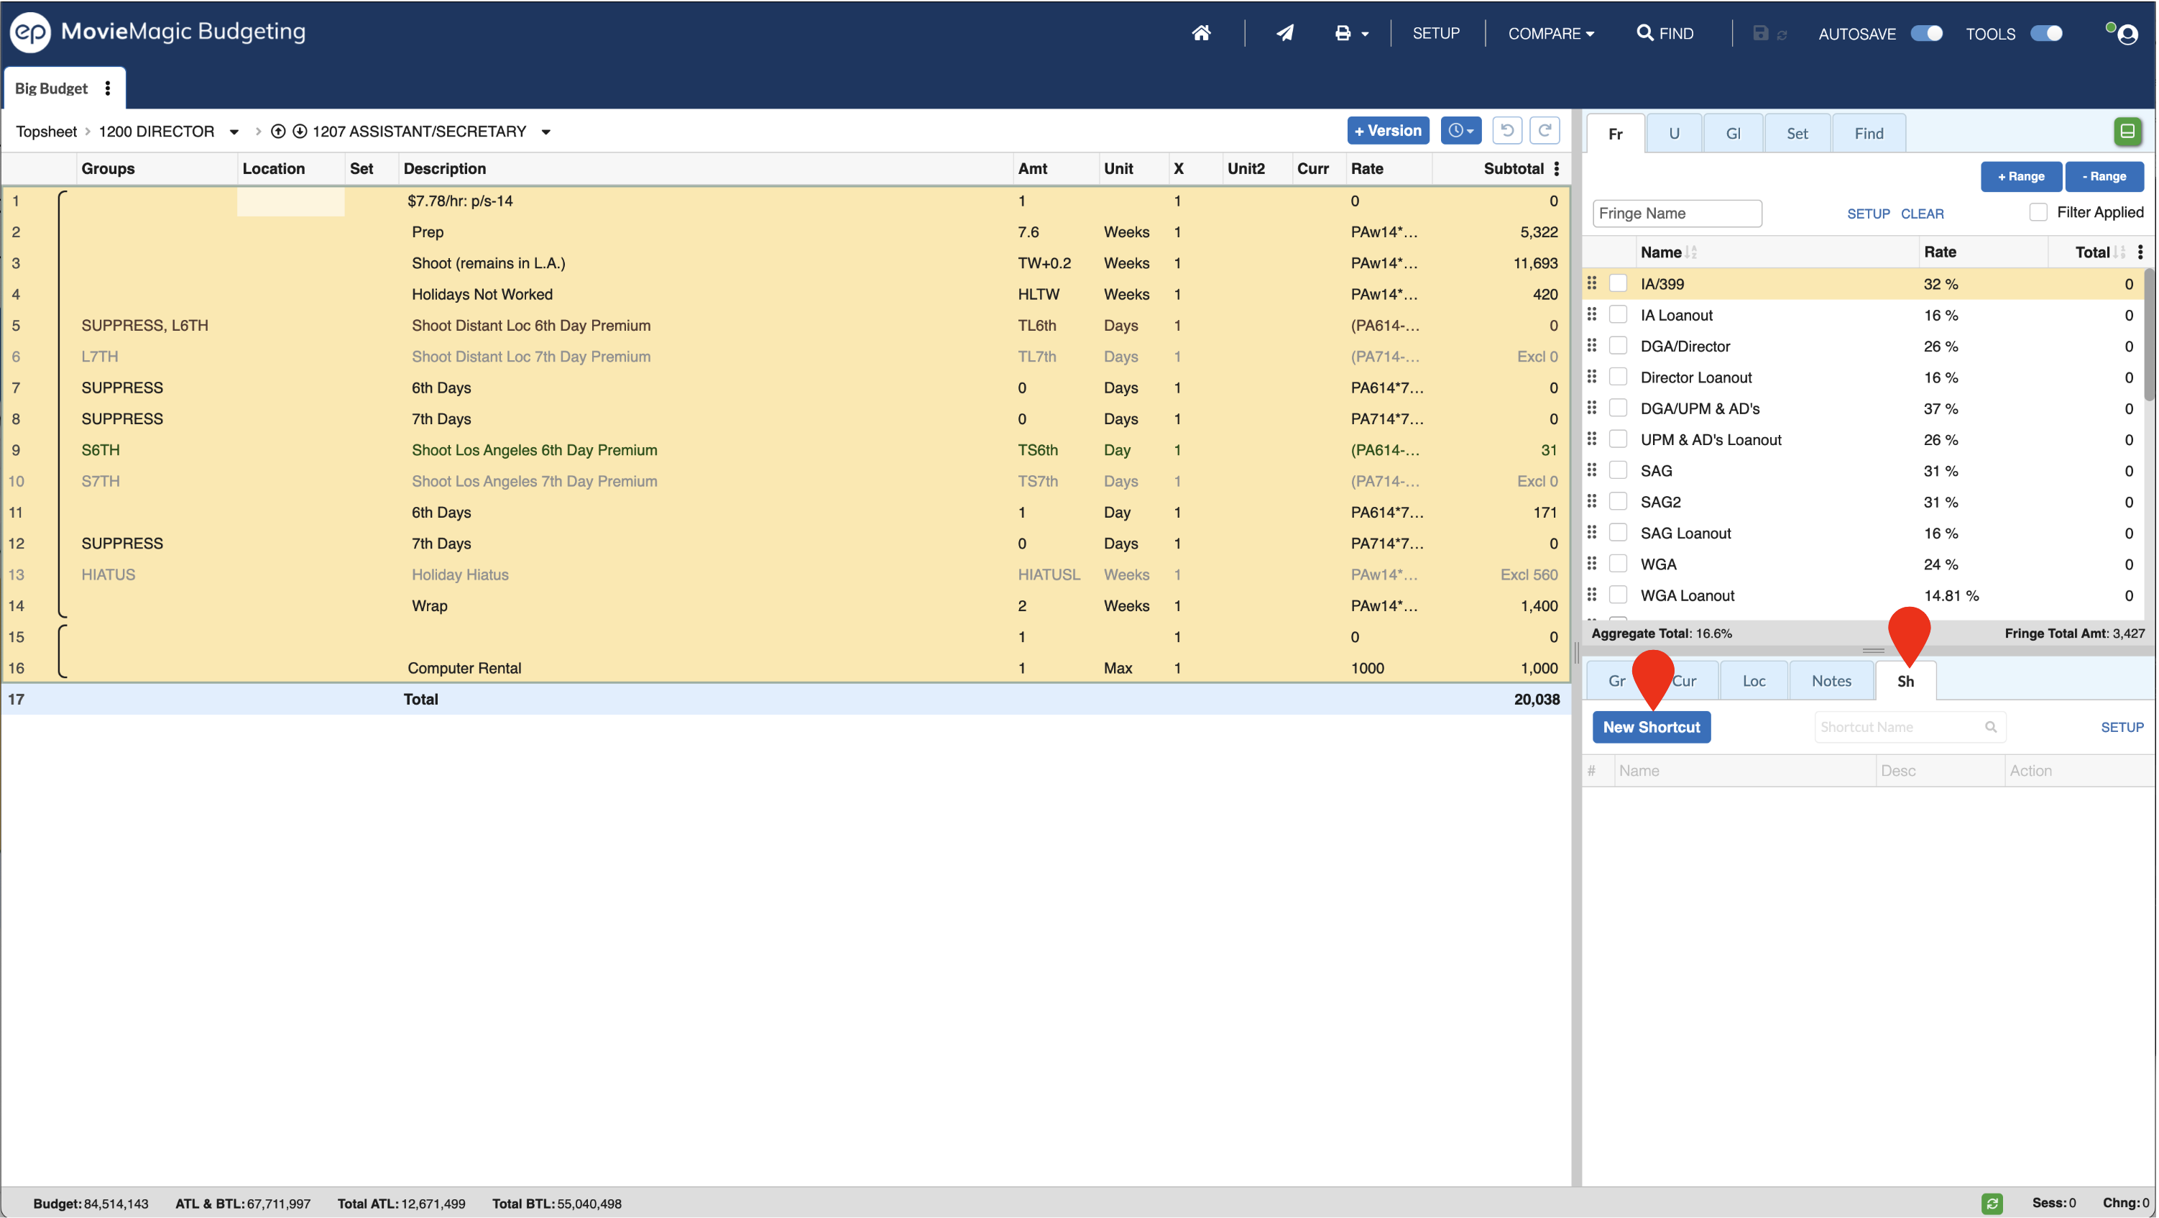Click the paper plane send icon

pos(1285,32)
